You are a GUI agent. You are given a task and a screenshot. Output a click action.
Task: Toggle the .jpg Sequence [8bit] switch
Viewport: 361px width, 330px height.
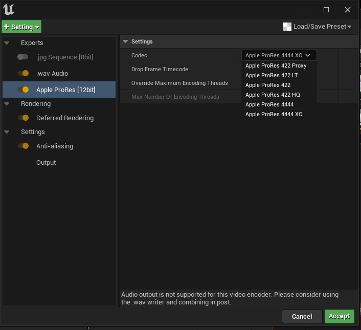coord(23,57)
